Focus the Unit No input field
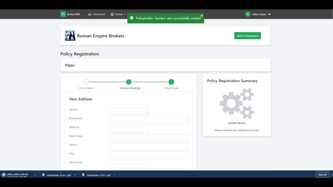The height and width of the screenshot is (187, 333). coord(129,111)
